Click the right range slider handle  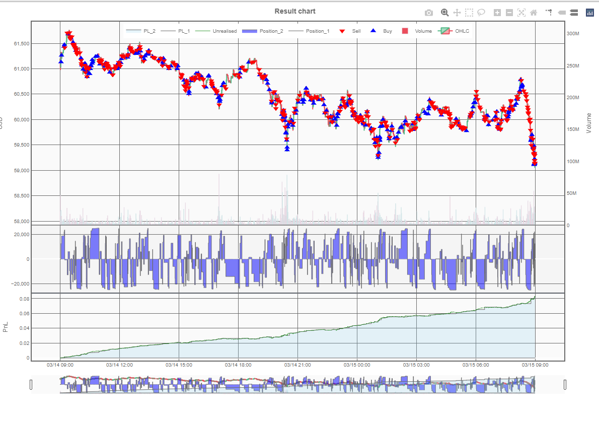click(565, 385)
